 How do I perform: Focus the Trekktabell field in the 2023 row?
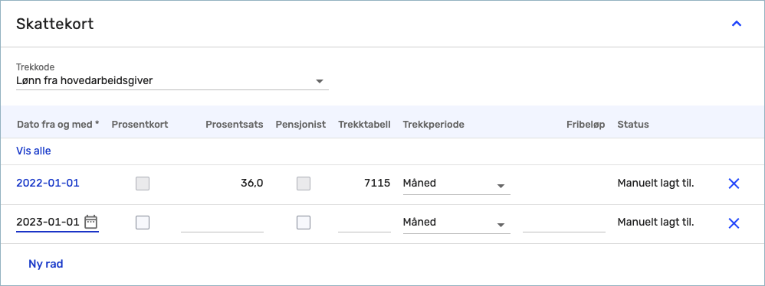(364, 223)
